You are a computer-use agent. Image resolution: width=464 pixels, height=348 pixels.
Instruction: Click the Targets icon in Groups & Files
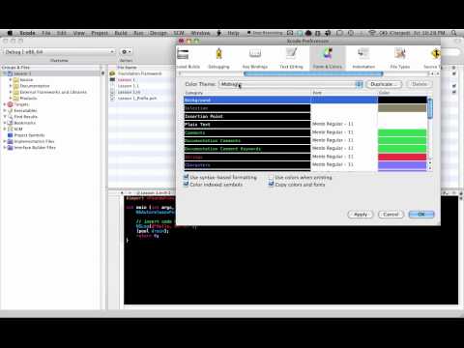tap(11, 104)
